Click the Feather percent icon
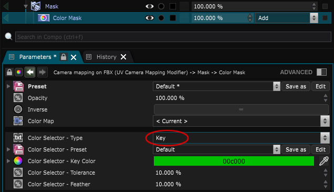This screenshot has width=334, height=192. point(18,184)
